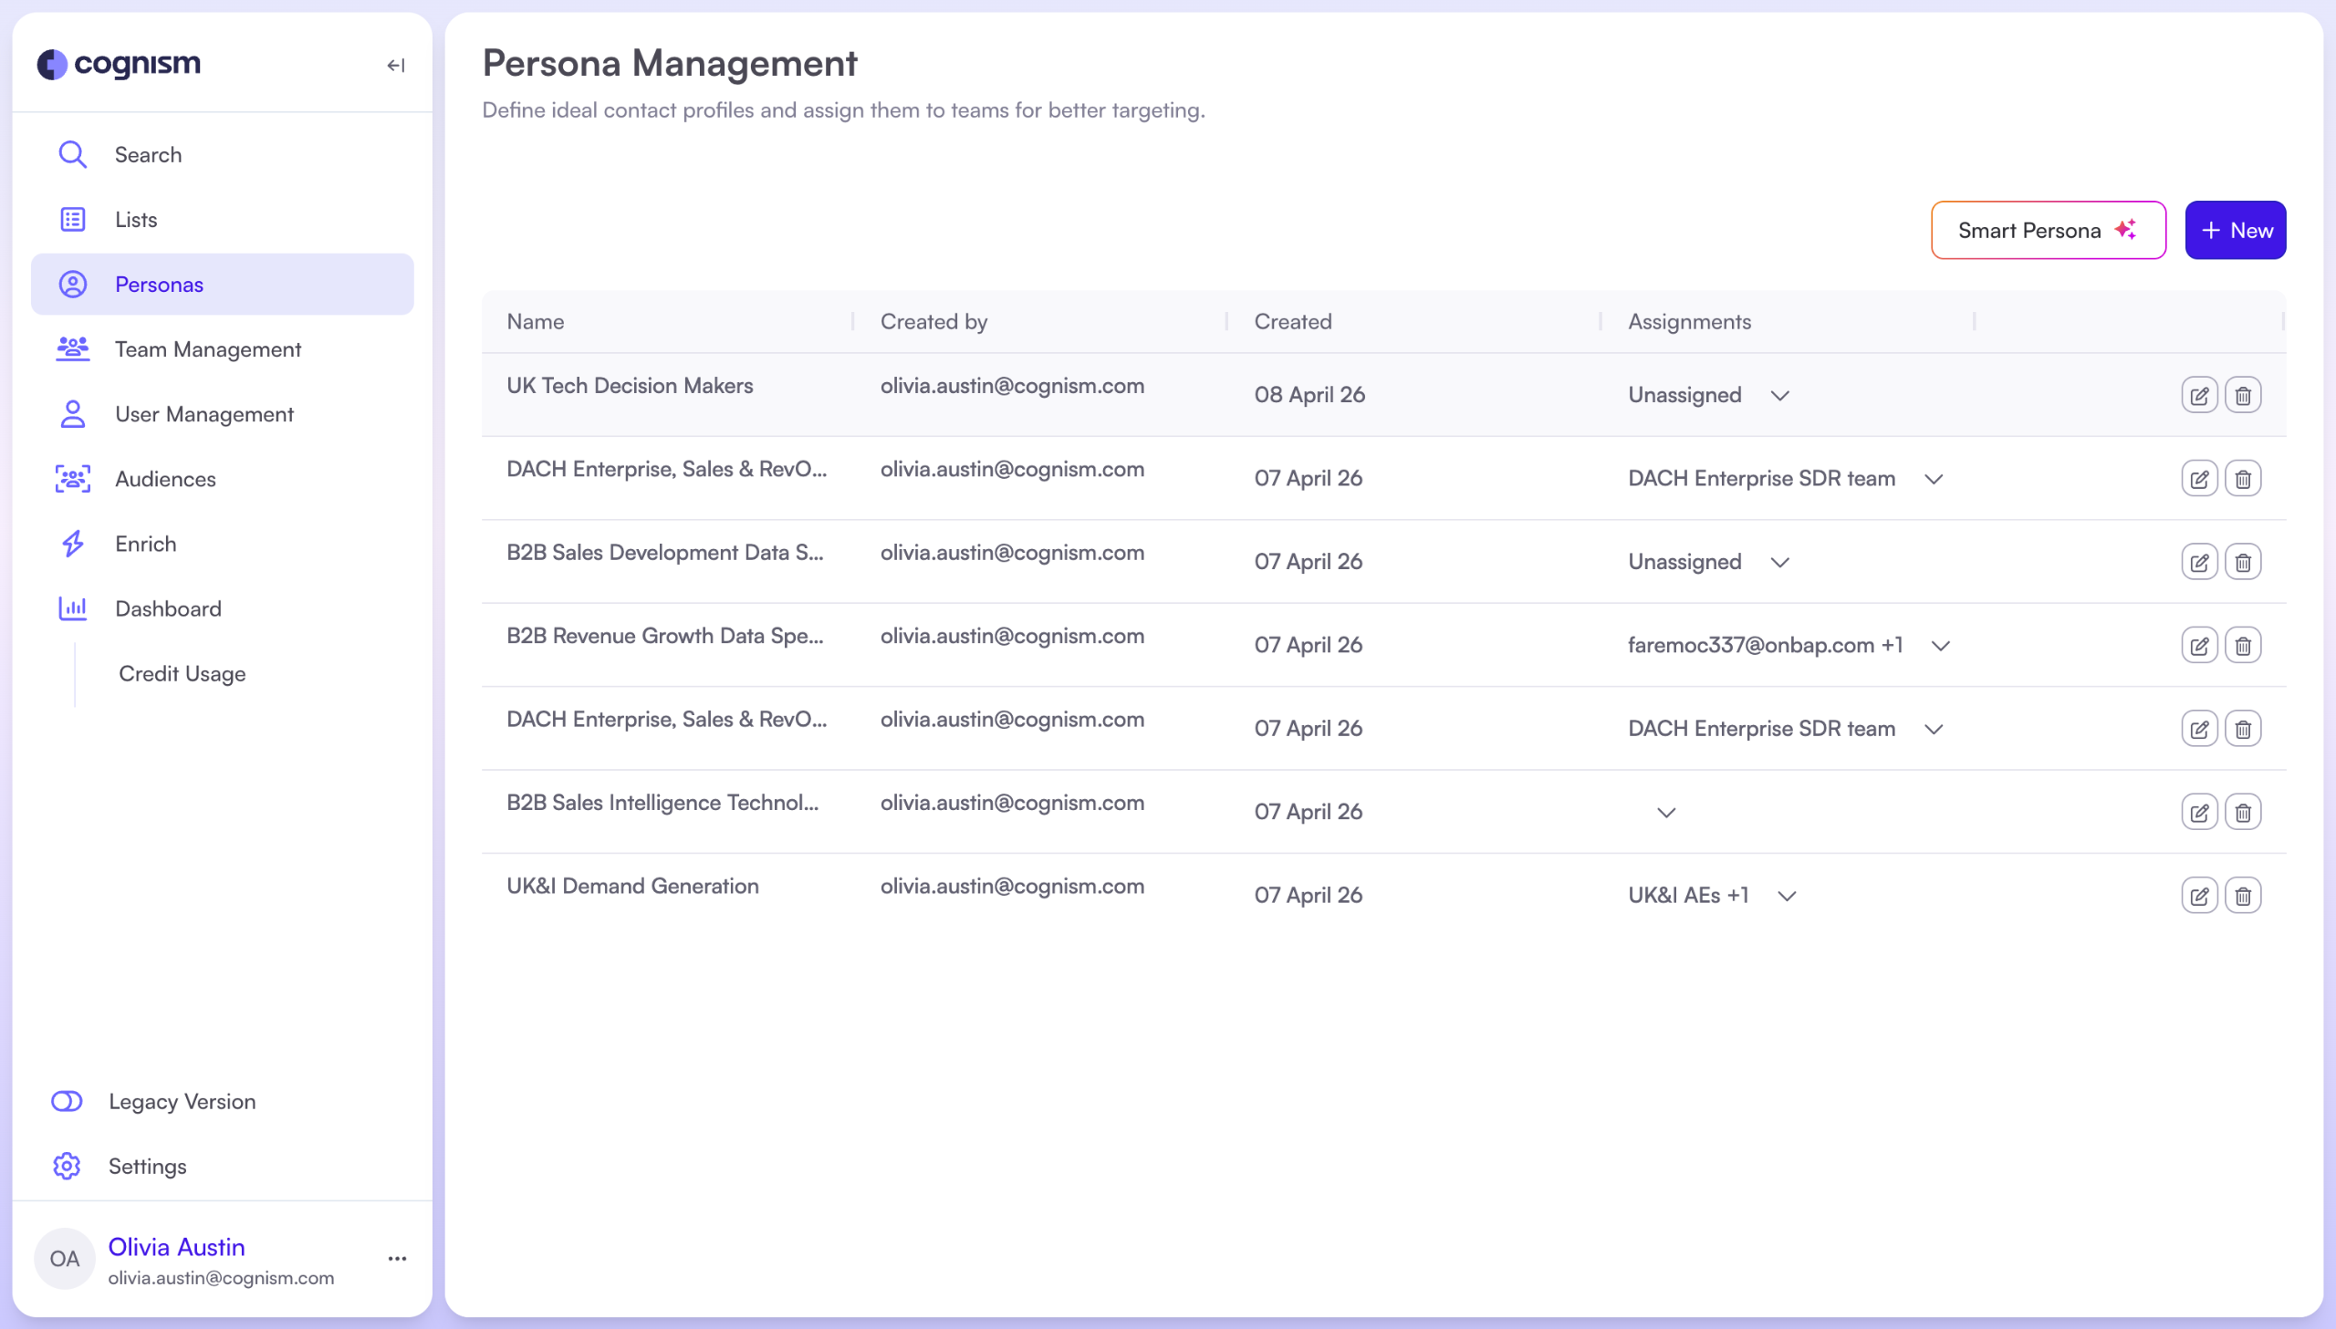This screenshot has height=1329, width=2336.
Task: Click the Settings gear icon
Action: click(x=67, y=1167)
